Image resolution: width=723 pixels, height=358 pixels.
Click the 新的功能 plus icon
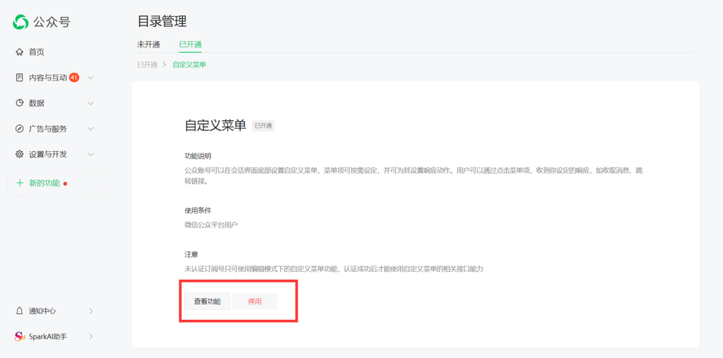20,184
